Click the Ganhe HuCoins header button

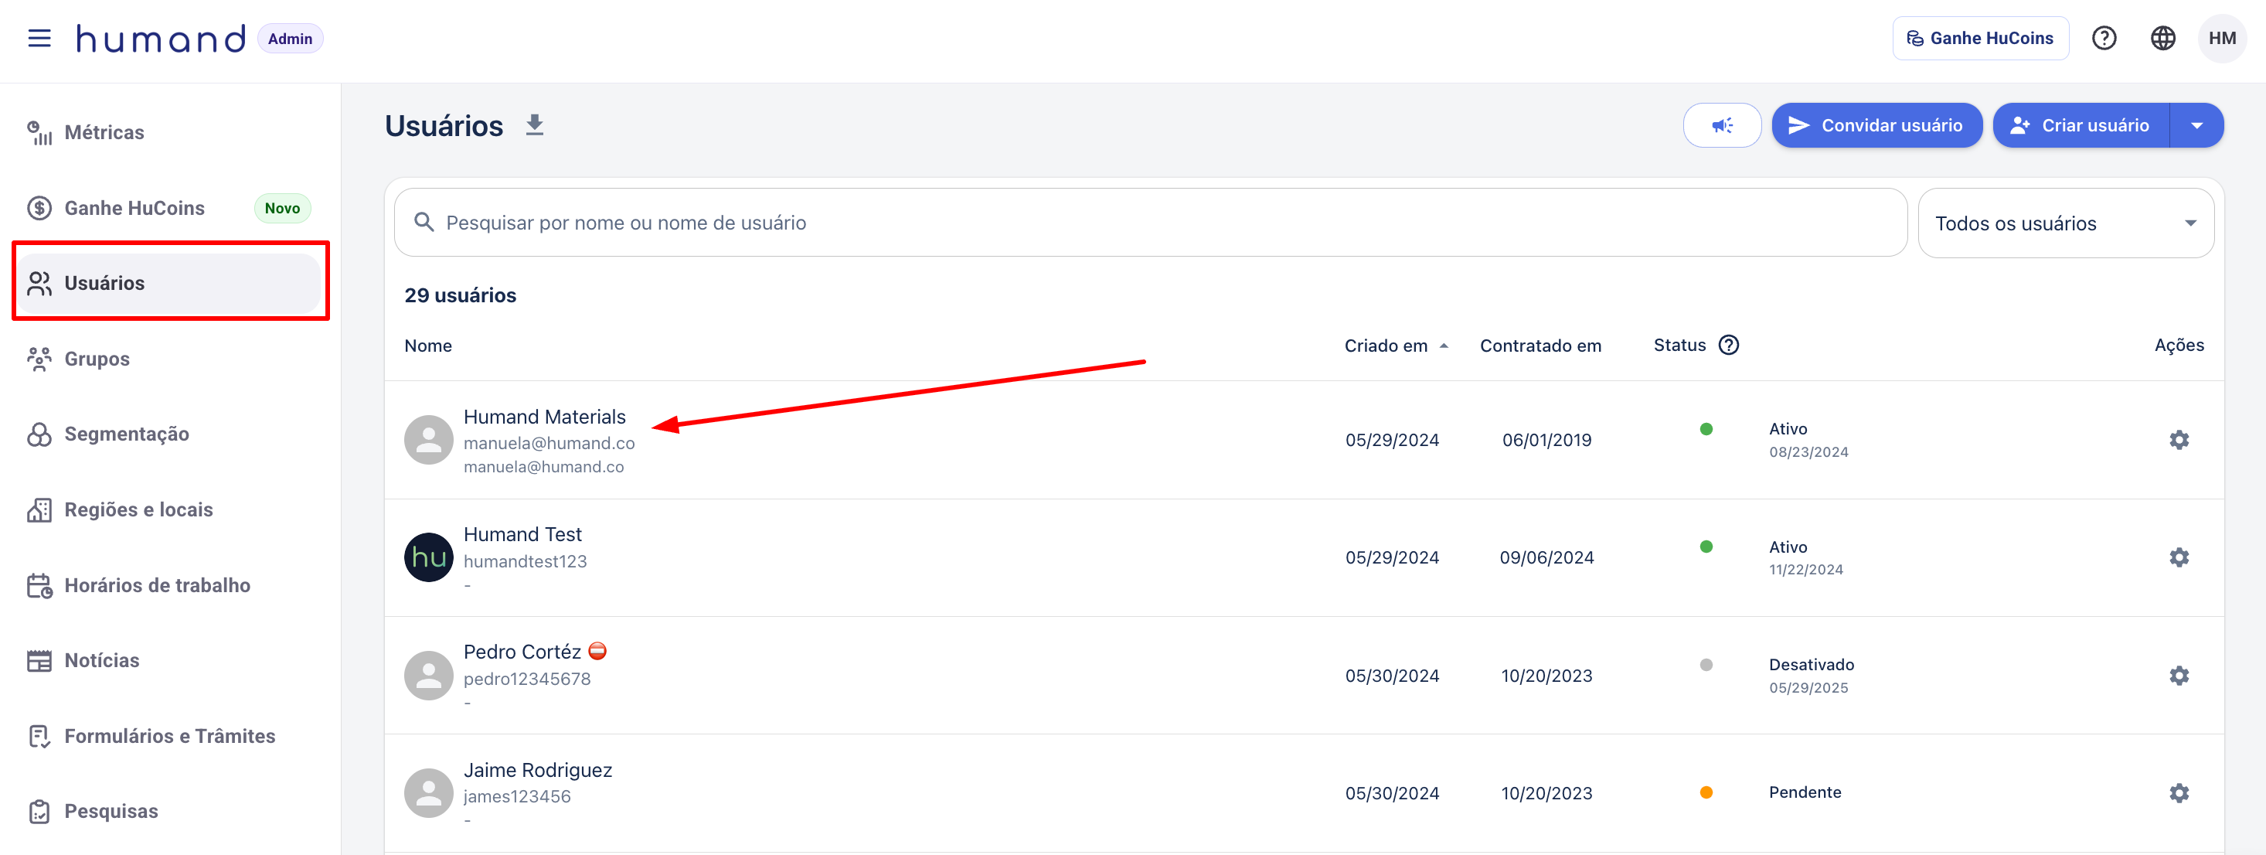(x=1979, y=39)
